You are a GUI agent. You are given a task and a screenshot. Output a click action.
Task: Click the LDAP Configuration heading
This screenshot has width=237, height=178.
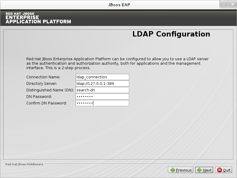(171, 34)
